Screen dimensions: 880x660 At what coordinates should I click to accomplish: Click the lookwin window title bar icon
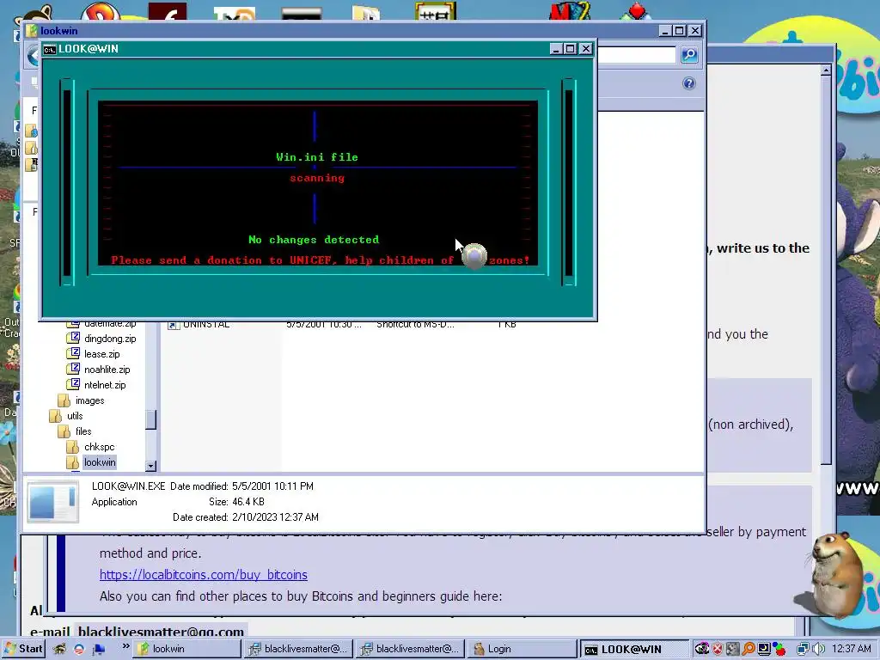pos(32,31)
